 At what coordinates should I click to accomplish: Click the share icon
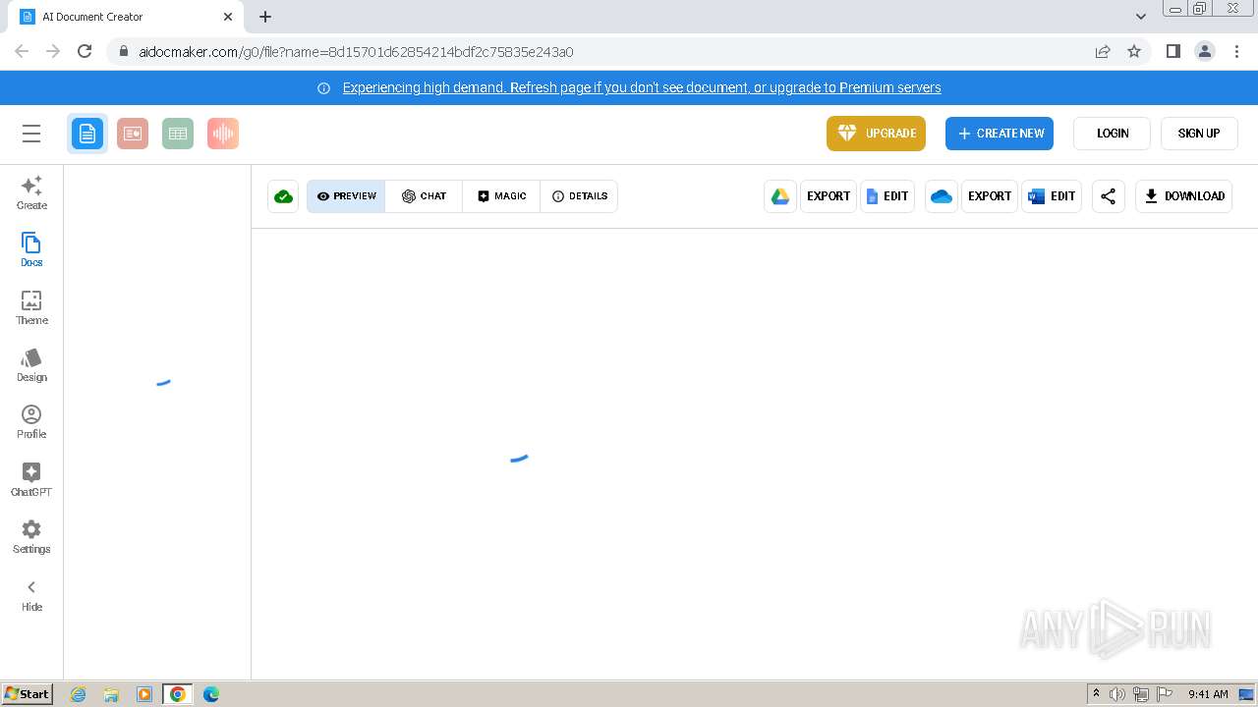1108,196
